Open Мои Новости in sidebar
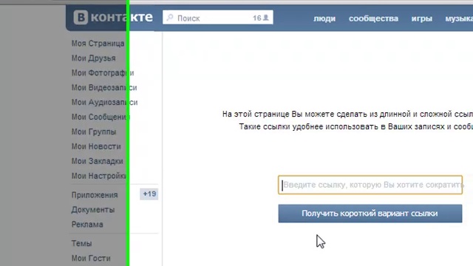The width and height of the screenshot is (473, 266). pos(96,146)
